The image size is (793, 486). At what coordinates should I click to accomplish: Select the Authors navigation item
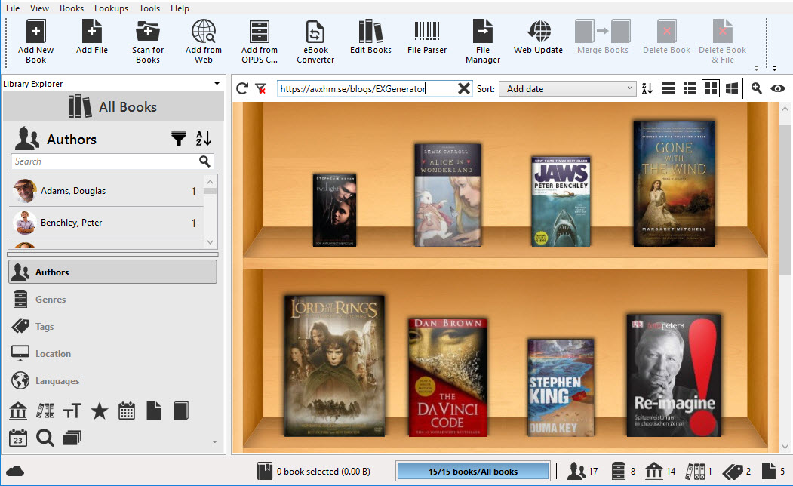[112, 272]
